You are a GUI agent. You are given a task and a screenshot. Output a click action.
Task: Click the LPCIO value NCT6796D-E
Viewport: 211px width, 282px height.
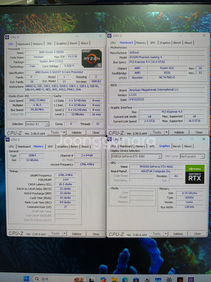click(167, 77)
